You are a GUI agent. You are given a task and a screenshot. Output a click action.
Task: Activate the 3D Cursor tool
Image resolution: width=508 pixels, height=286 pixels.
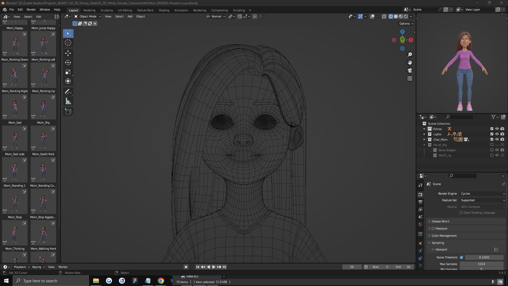[x=68, y=43]
